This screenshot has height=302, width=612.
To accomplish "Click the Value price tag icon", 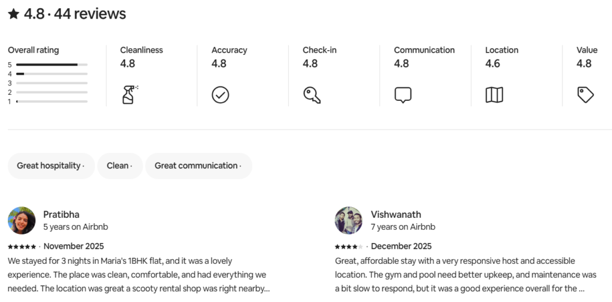I will [585, 95].
